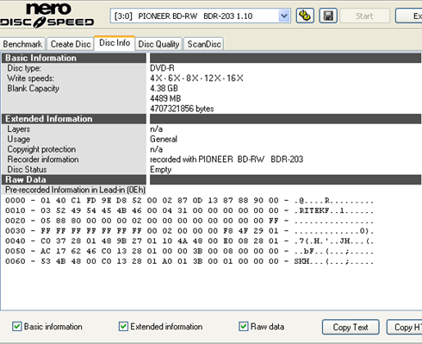Click the Exit button at the top right
This screenshot has width=422, height=344.
coord(409,16)
